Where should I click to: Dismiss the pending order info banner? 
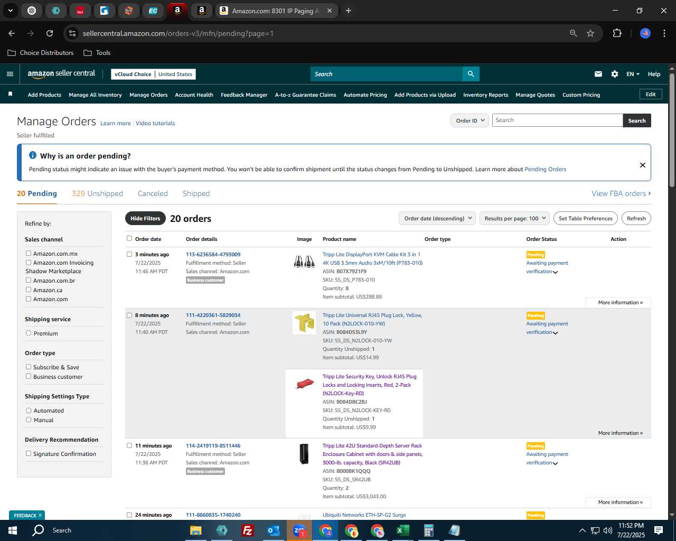pyautogui.click(x=643, y=165)
